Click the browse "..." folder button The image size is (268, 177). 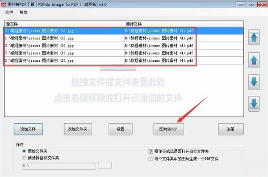[x=105, y=165]
